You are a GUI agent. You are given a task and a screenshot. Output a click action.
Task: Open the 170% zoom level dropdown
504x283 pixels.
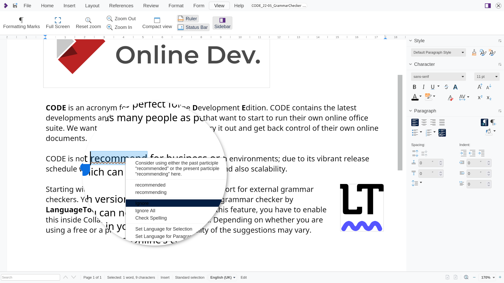click(487, 277)
